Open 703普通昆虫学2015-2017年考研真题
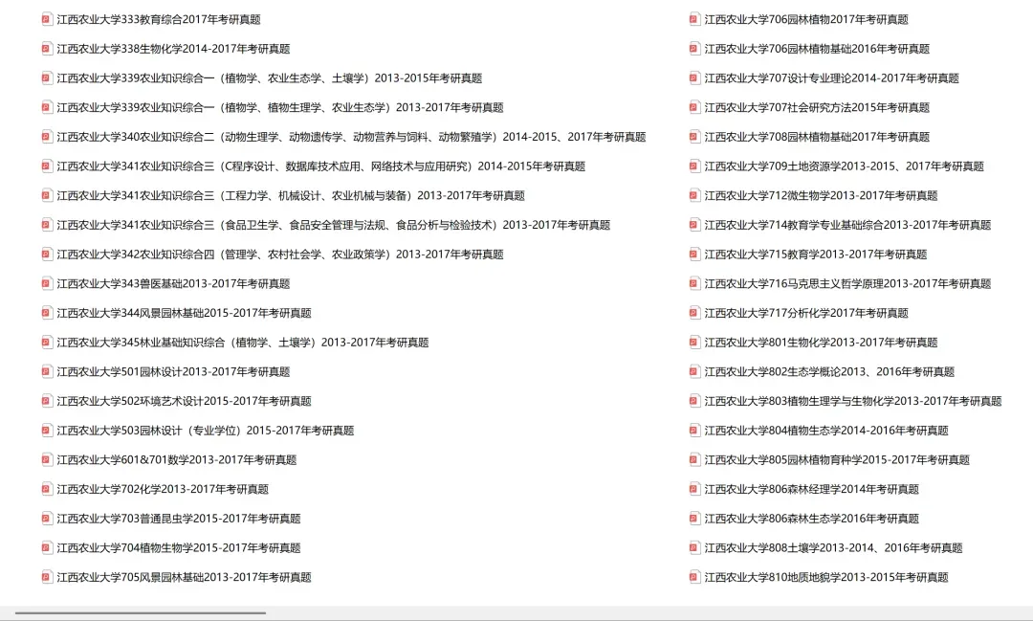 [179, 519]
